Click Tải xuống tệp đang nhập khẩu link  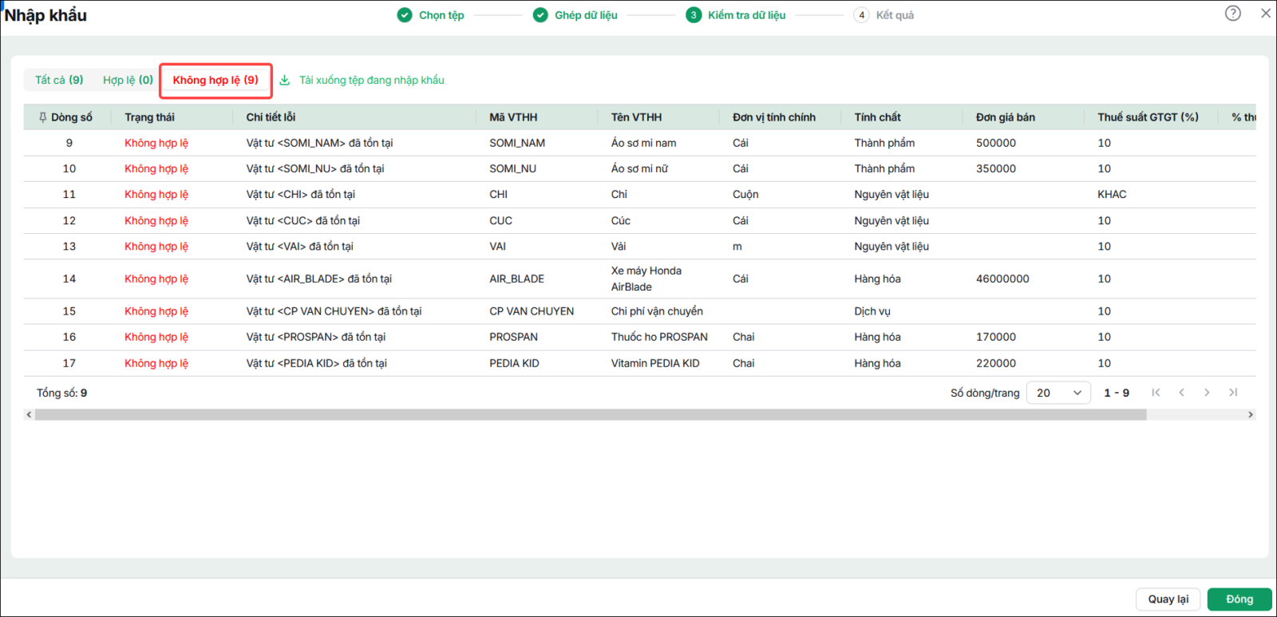tap(372, 80)
